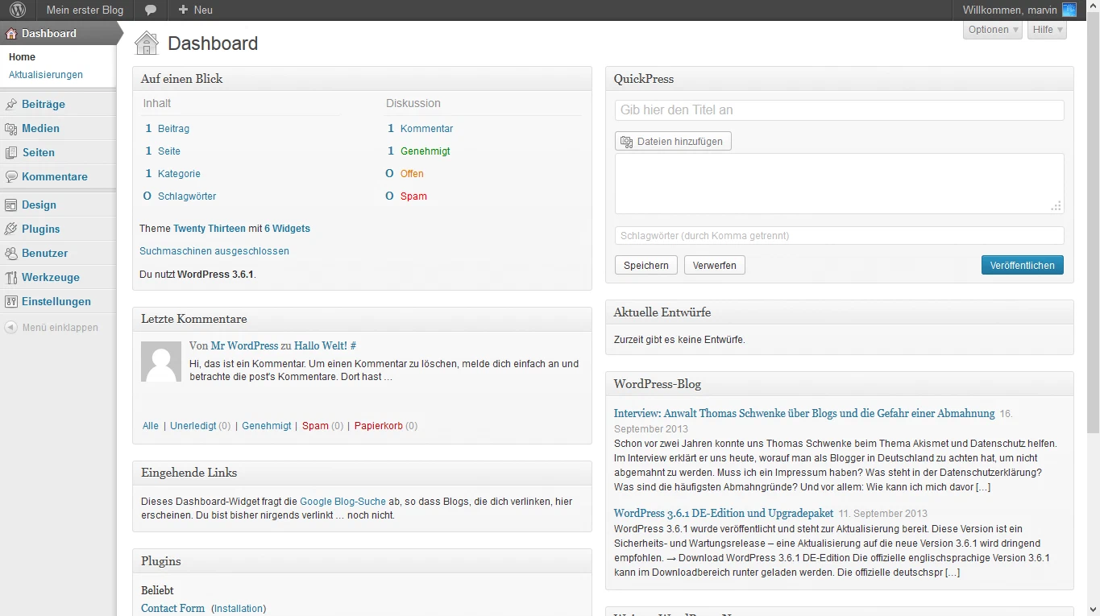Click the Verwerfen button
Viewport: 1100px width, 616px height.
tap(715, 265)
